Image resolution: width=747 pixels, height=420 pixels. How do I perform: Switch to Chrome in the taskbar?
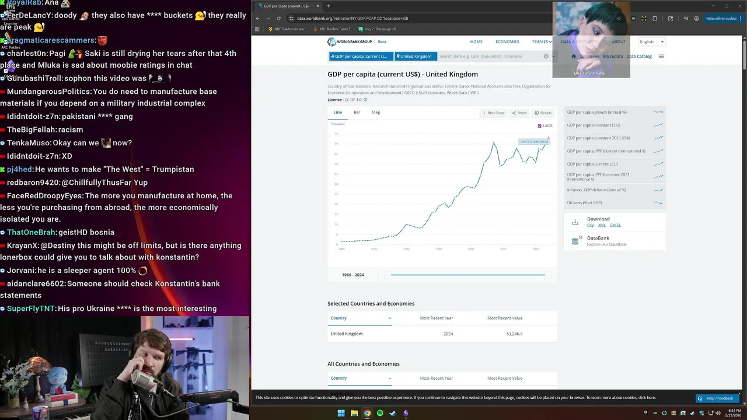click(367, 413)
